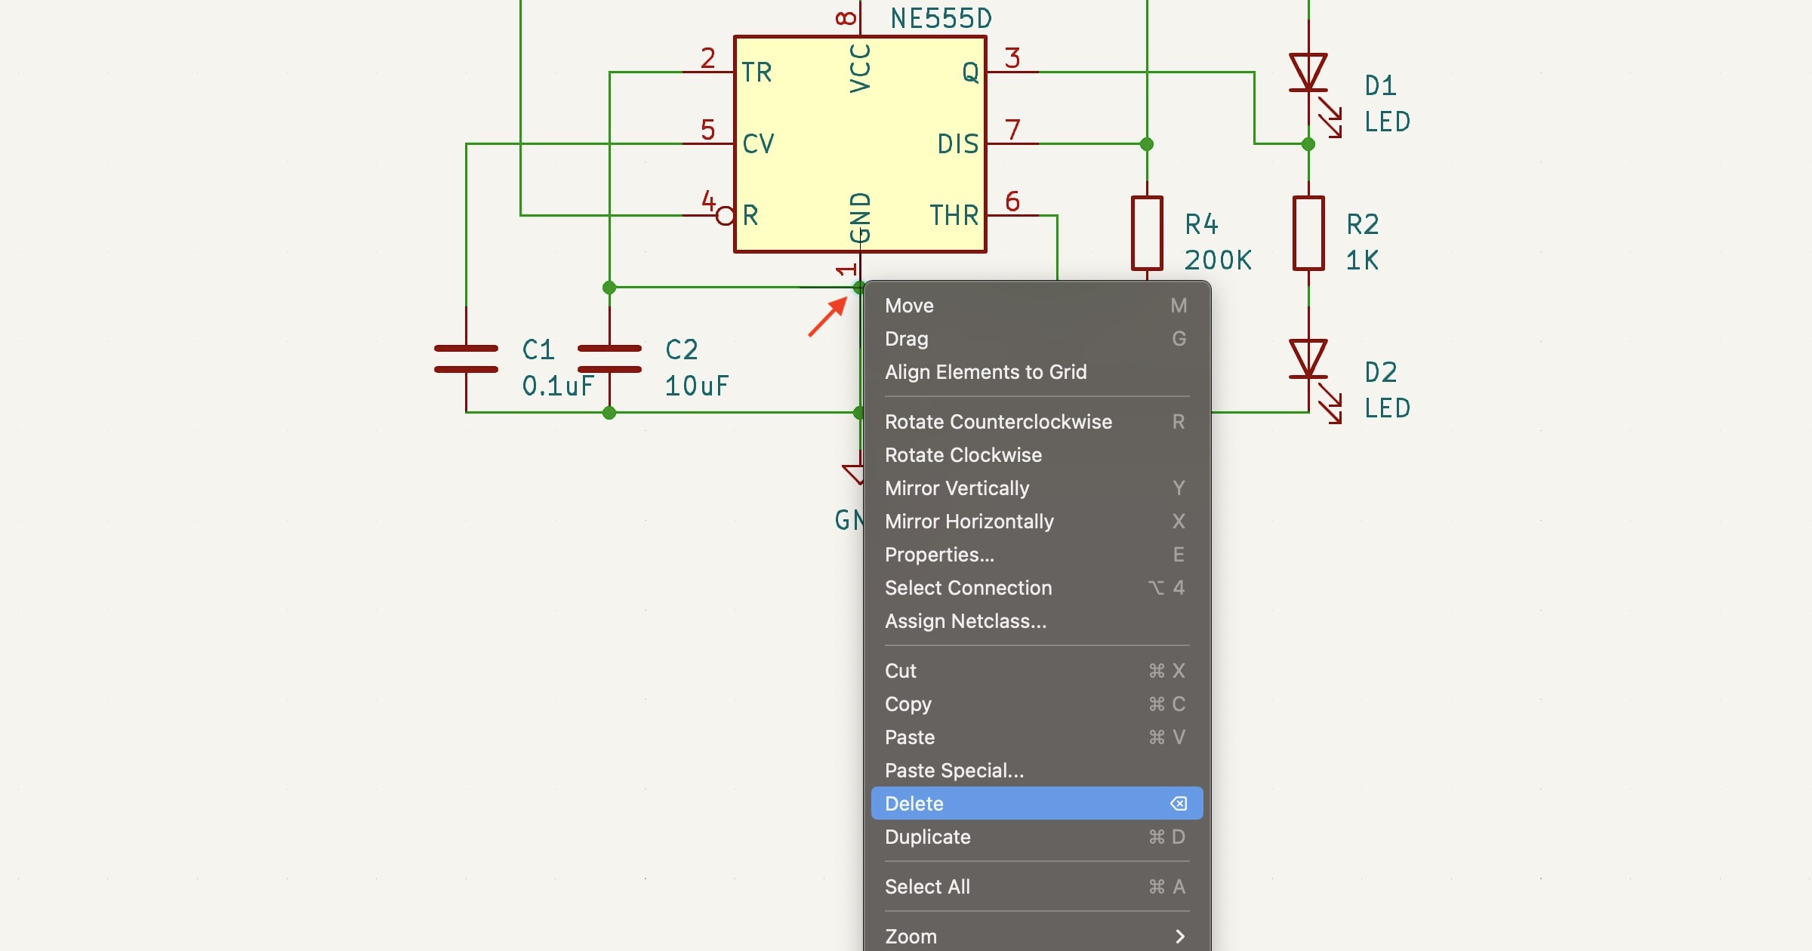Toggle Mirror Horizontally on component
Viewport: 1812px width, 951px height.
coord(969,521)
